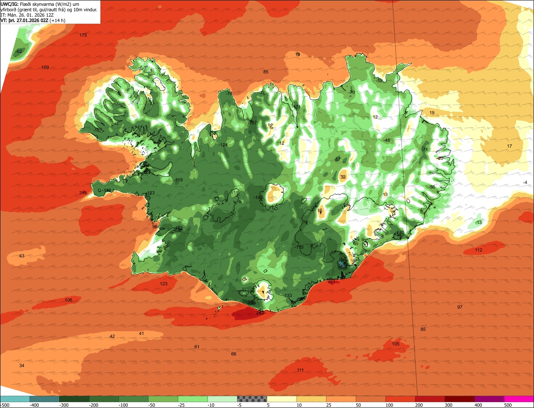Click the pale yellow swatch between 5 and 10

282,398
